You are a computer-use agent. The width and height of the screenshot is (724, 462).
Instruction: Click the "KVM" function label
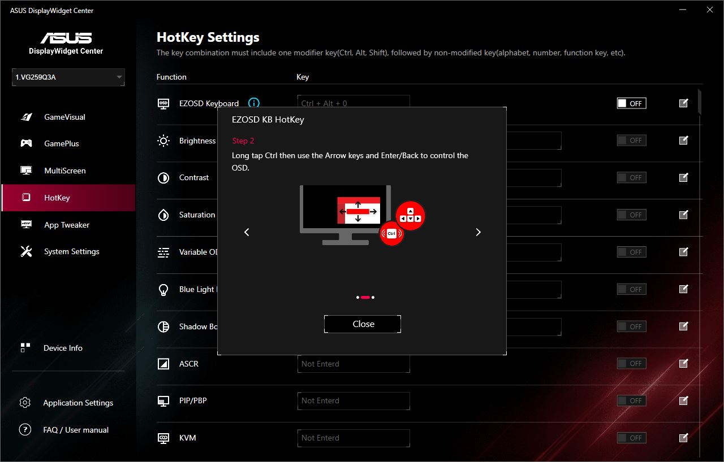[188, 438]
